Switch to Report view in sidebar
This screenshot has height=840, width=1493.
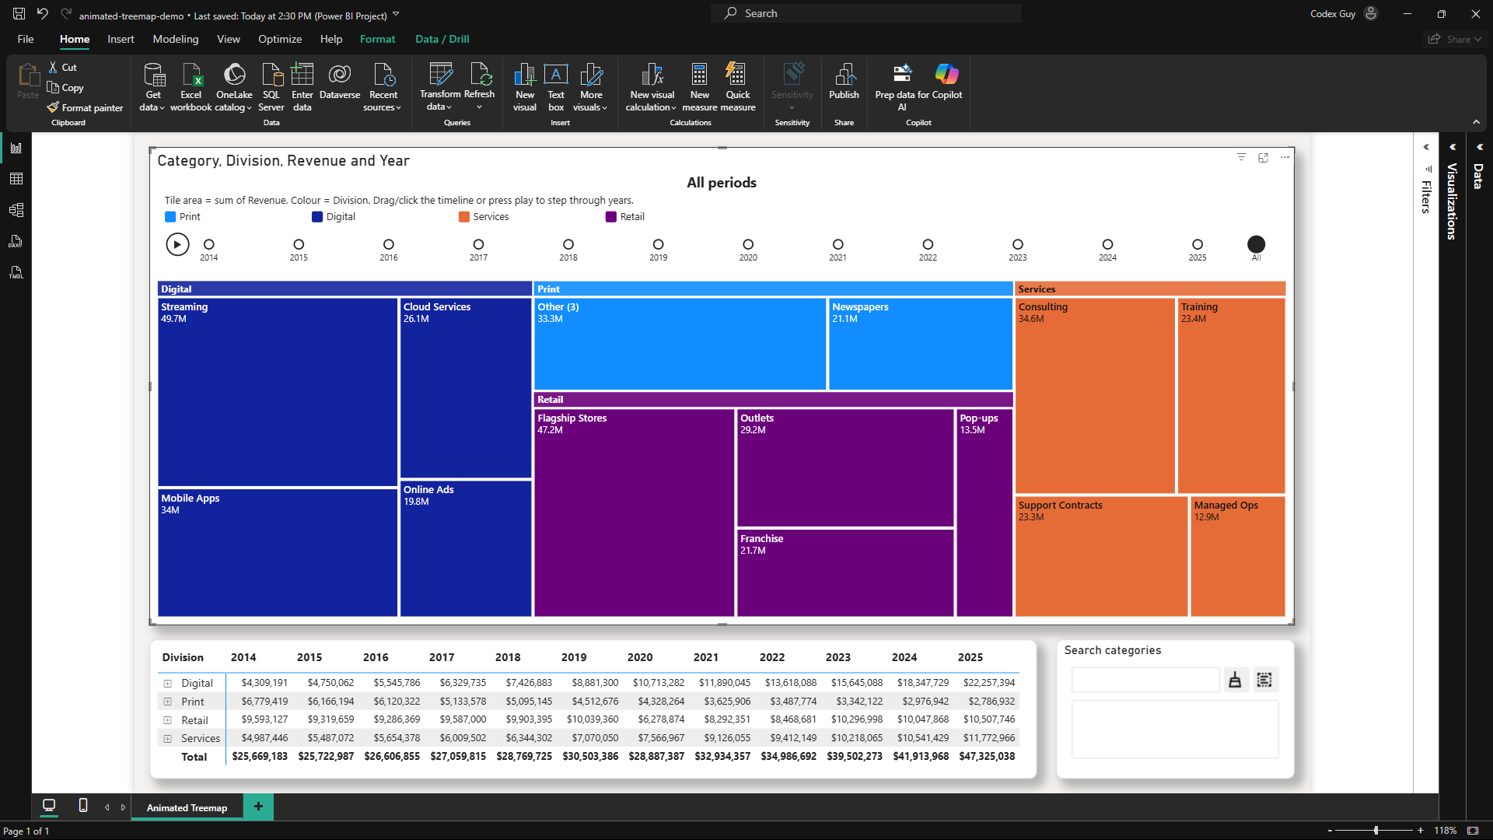point(16,148)
